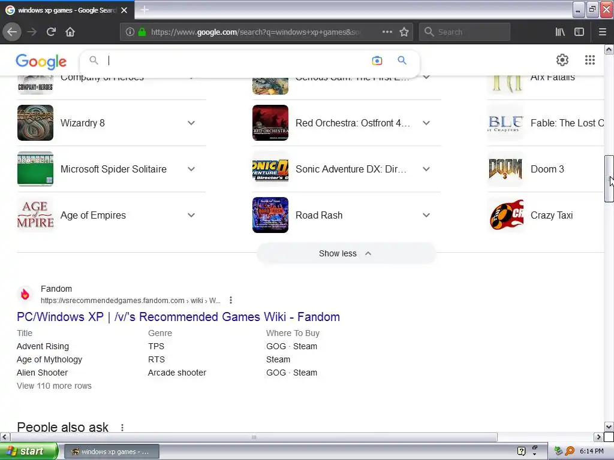Focus the Google search input field
The width and height of the screenshot is (614, 460).
[x=235, y=60]
